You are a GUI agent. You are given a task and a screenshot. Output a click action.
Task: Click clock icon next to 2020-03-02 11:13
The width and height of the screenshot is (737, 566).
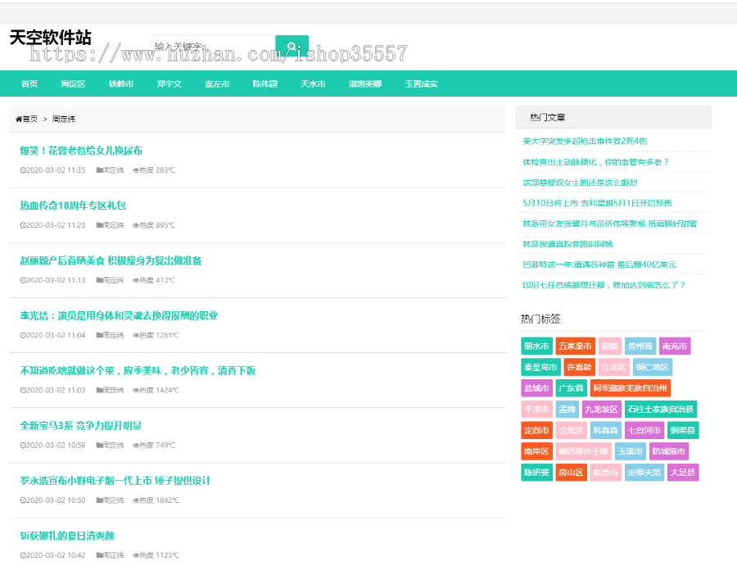coord(23,280)
